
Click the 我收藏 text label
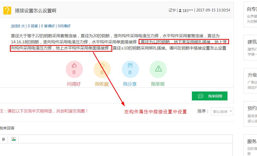pyautogui.click(x=102, y=84)
